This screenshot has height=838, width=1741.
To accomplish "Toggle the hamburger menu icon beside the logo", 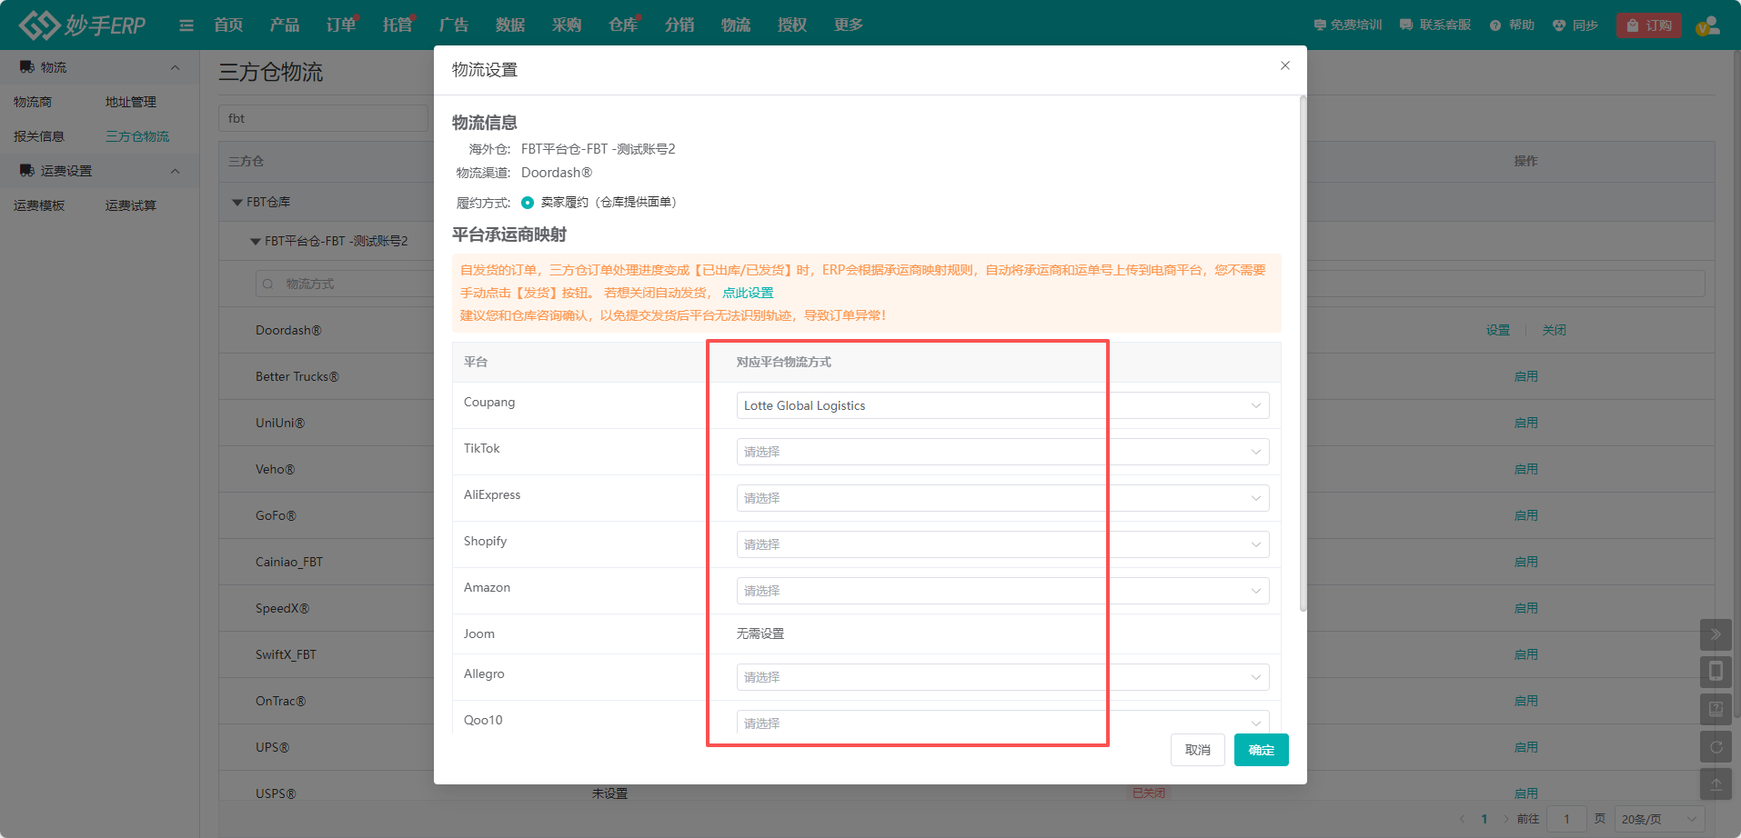I will pyautogui.click(x=186, y=25).
